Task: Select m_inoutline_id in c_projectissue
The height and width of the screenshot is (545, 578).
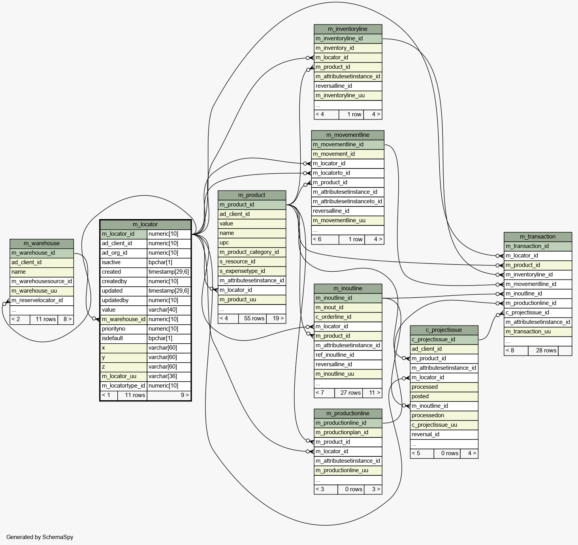Action: pyautogui.click(x=444, y=406)
